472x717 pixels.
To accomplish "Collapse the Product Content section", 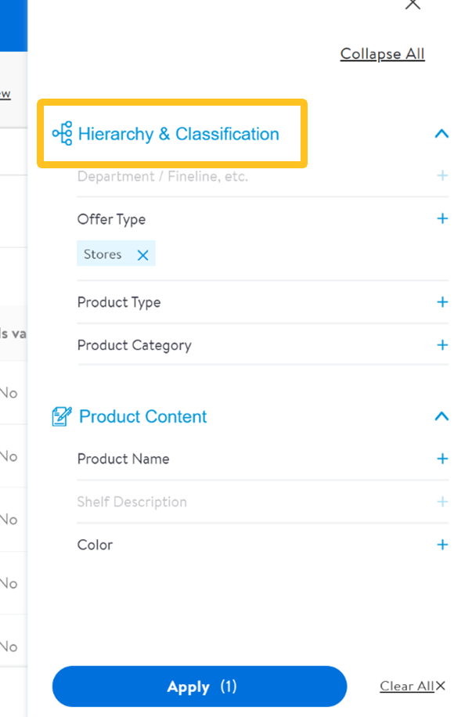I will point(441,416).
